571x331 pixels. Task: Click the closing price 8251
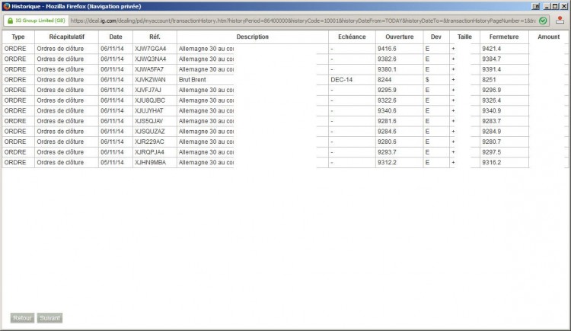tap(489, 80)
